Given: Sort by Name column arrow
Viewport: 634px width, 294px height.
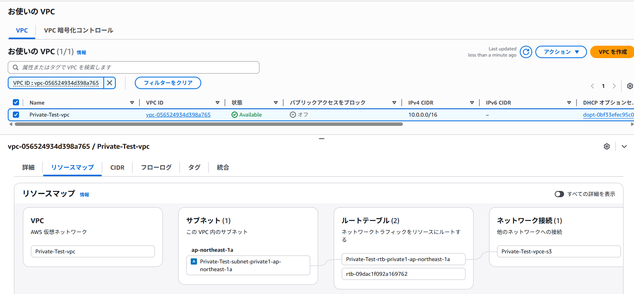Looking at the screenshot, I should pos(132,103).
